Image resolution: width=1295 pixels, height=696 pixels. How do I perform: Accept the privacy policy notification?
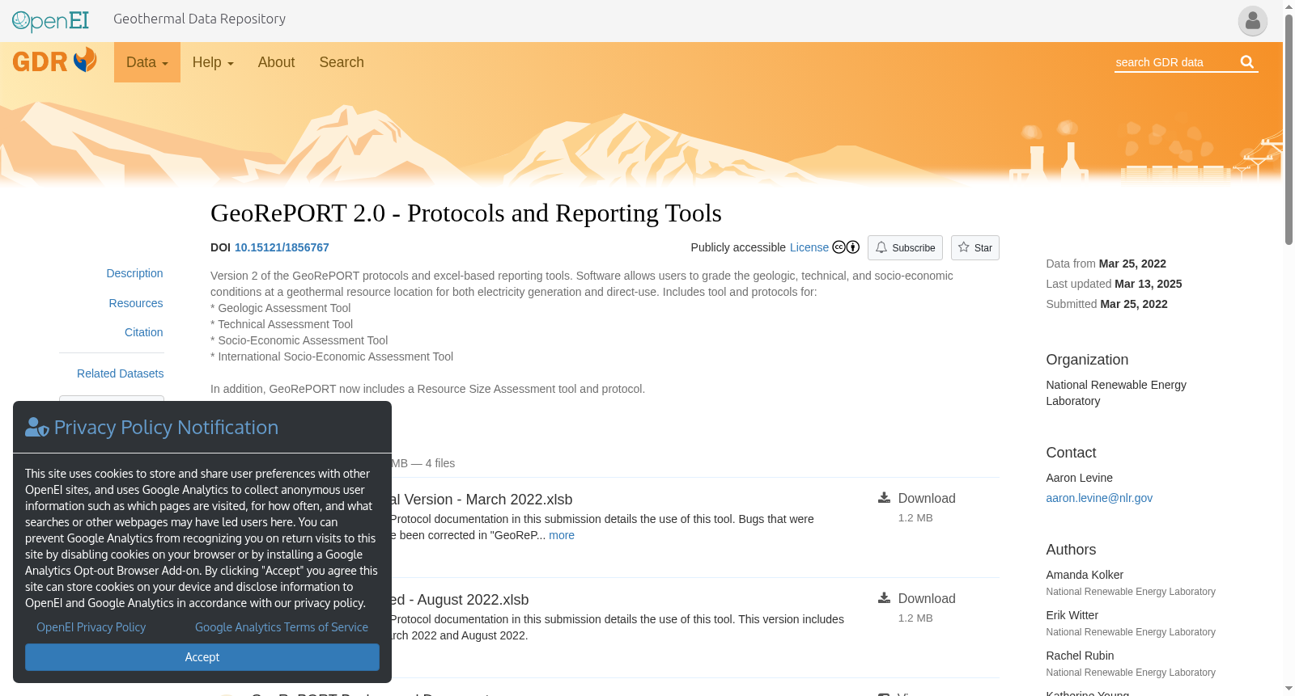[x=202, y=657]
